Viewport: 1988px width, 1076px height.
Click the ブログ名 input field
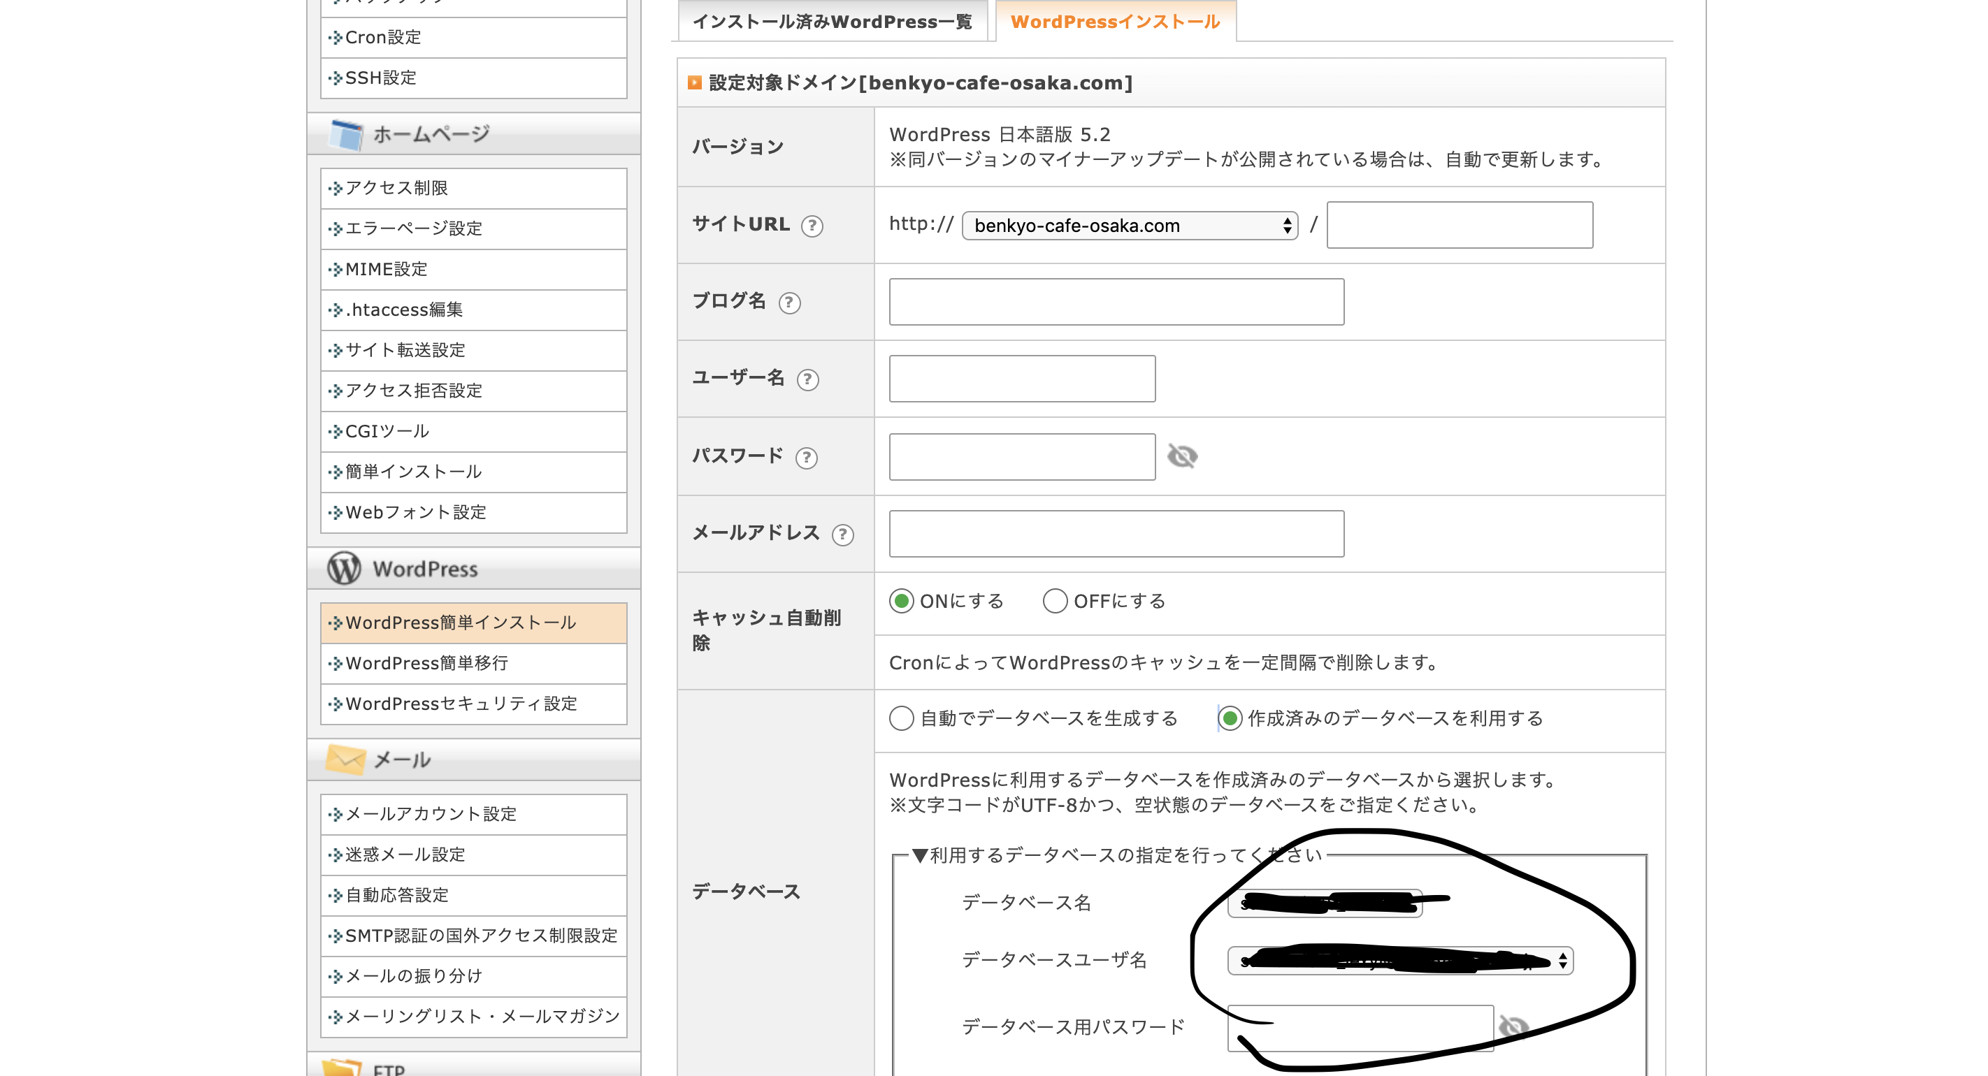tap(1116, 302)
